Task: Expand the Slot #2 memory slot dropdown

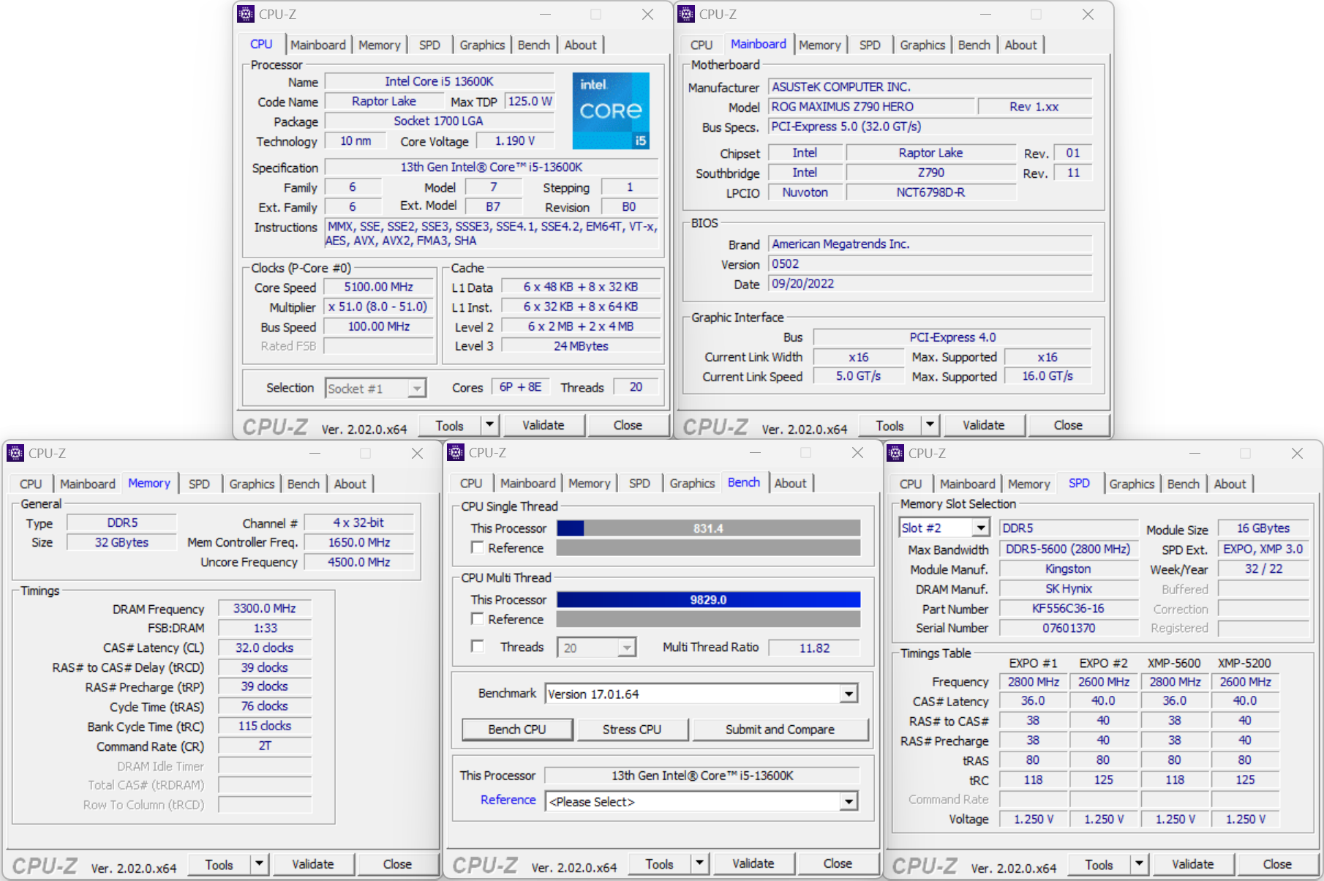Action: [x=981, y=528]
